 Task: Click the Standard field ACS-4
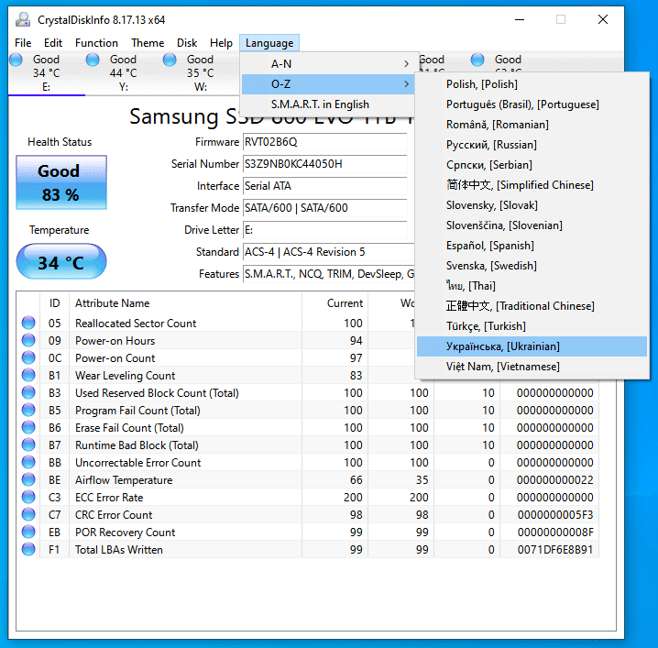(x=329, y=252)
